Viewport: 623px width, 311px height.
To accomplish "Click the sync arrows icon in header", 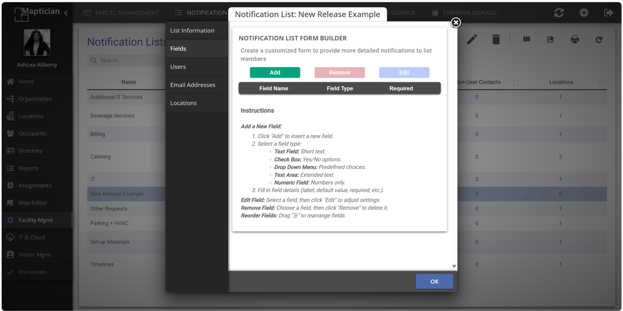I will pyautogui.click(x=559, y=13).
